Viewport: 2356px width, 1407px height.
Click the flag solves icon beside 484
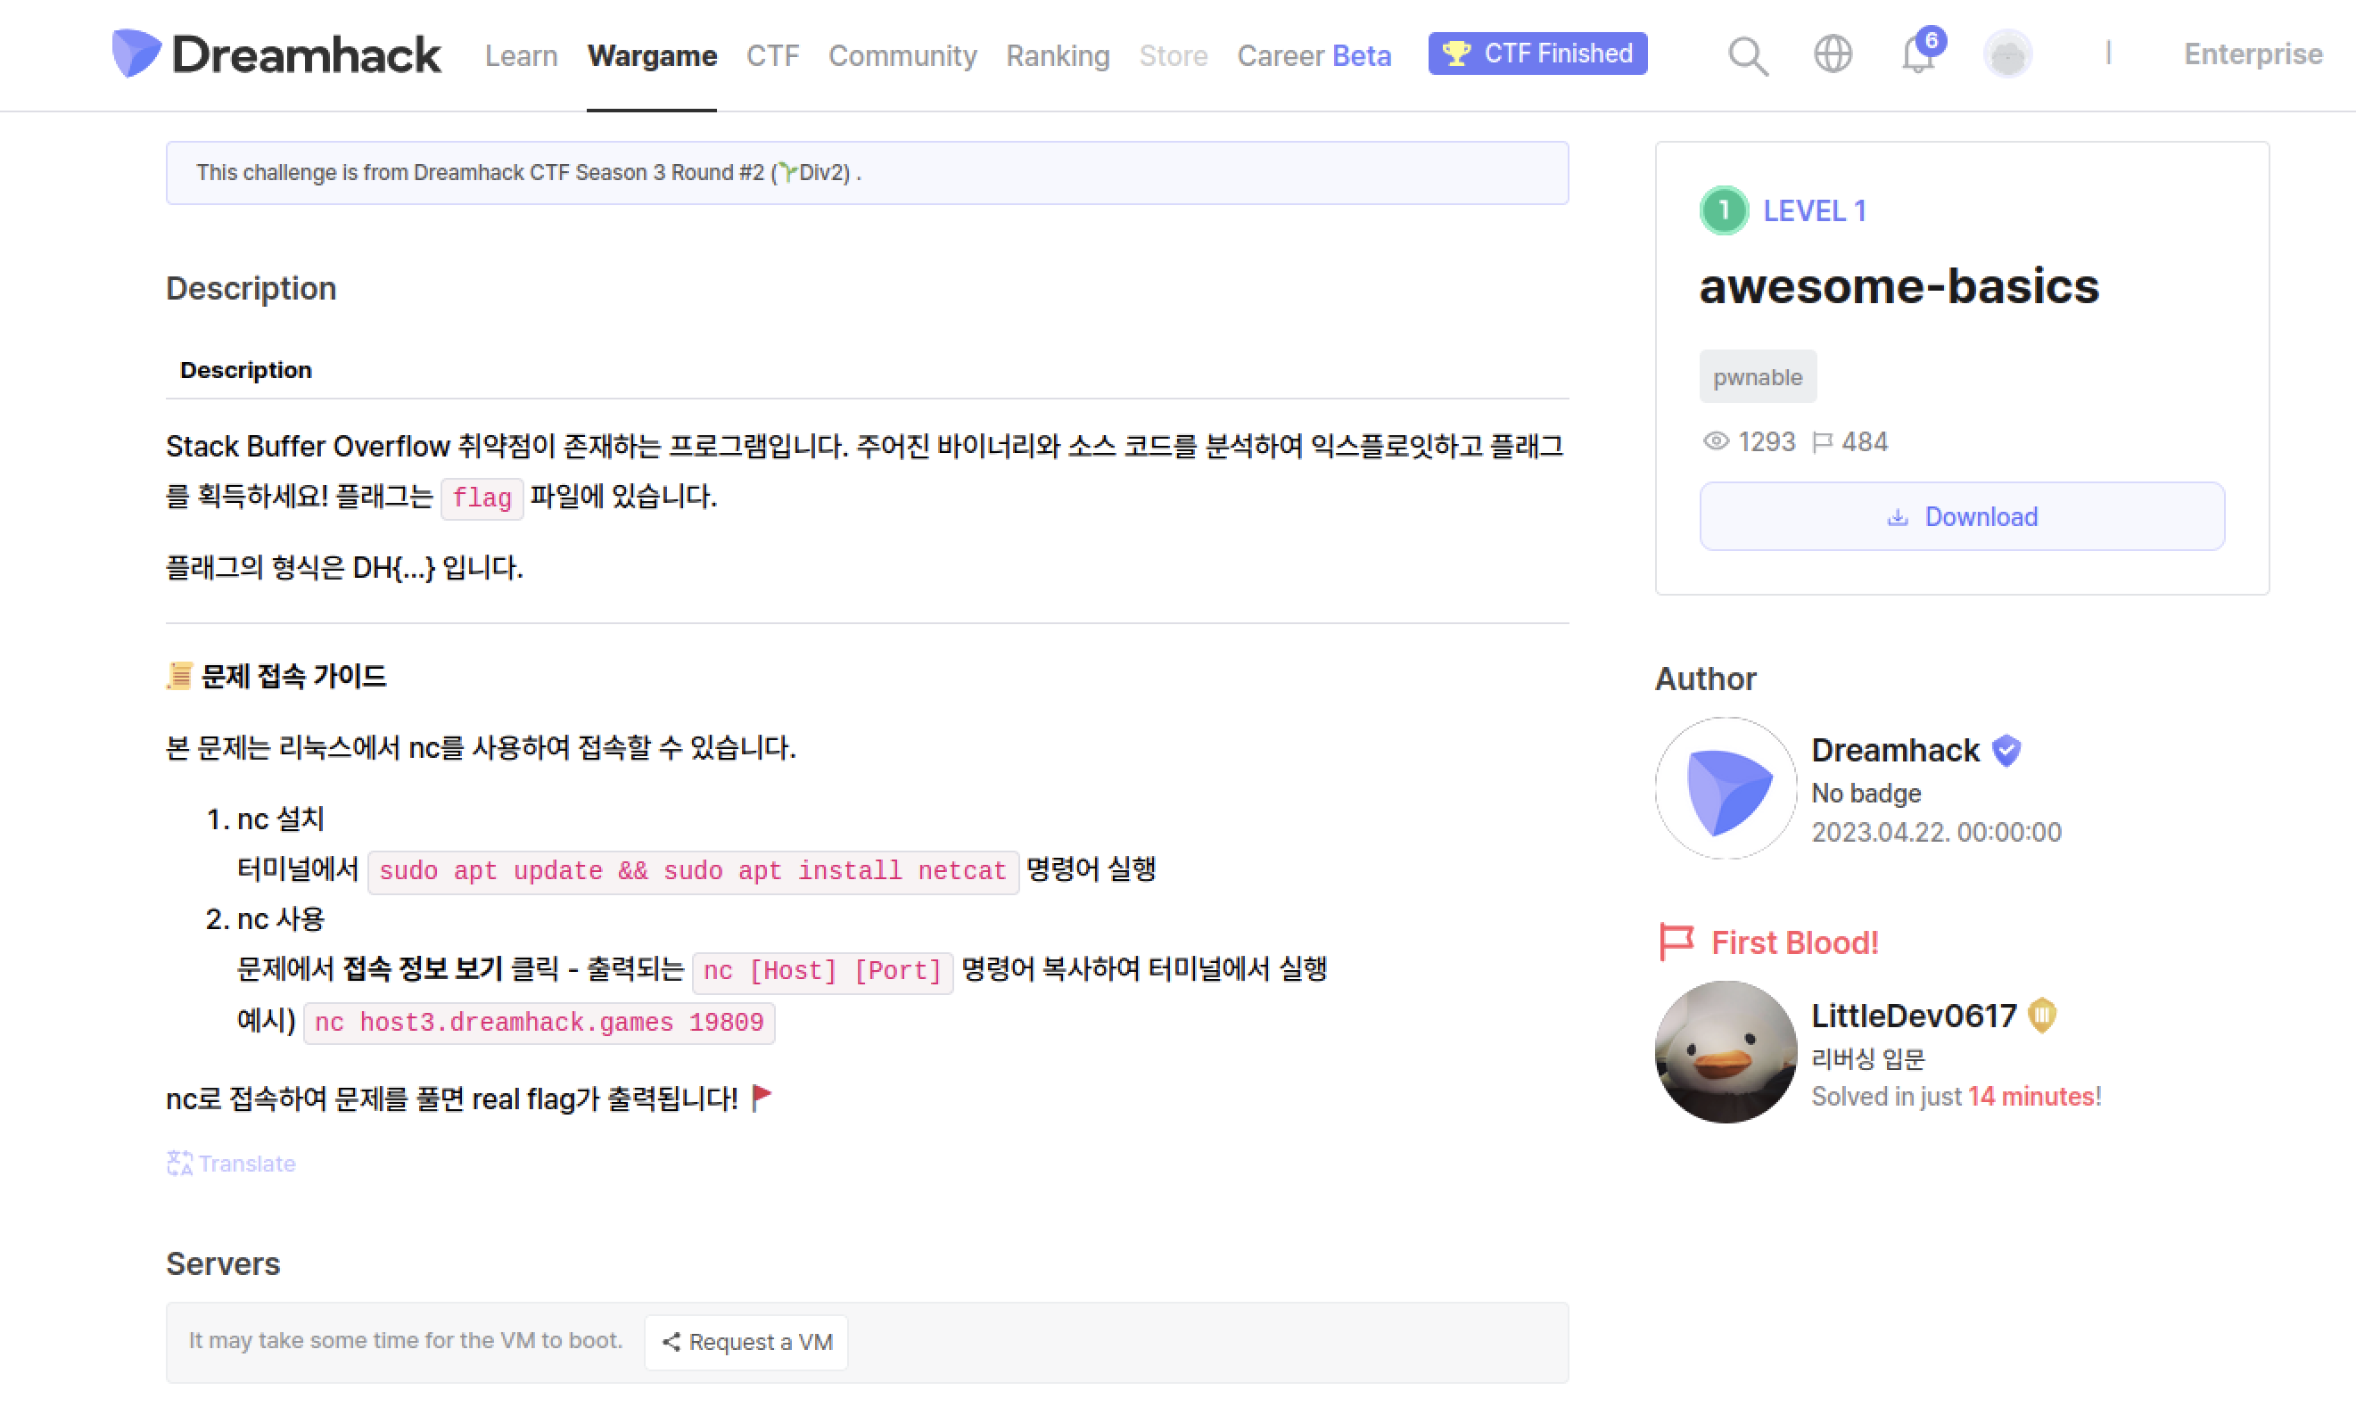[1821, 442]
